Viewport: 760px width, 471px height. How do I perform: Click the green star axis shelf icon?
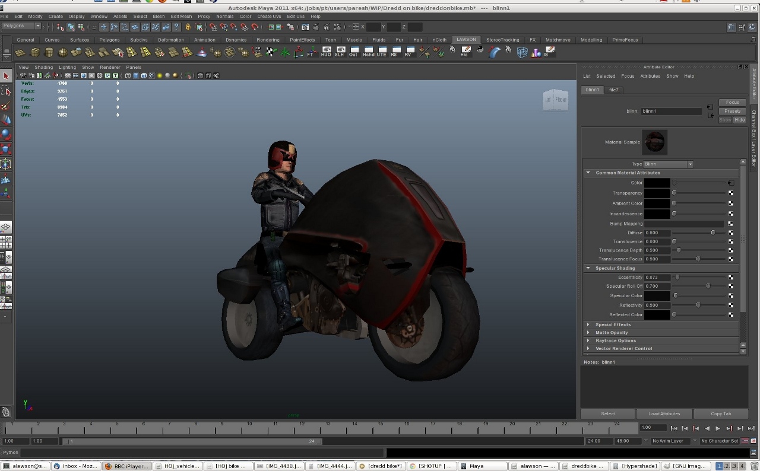pyautogui.click(x=285, y=52)
